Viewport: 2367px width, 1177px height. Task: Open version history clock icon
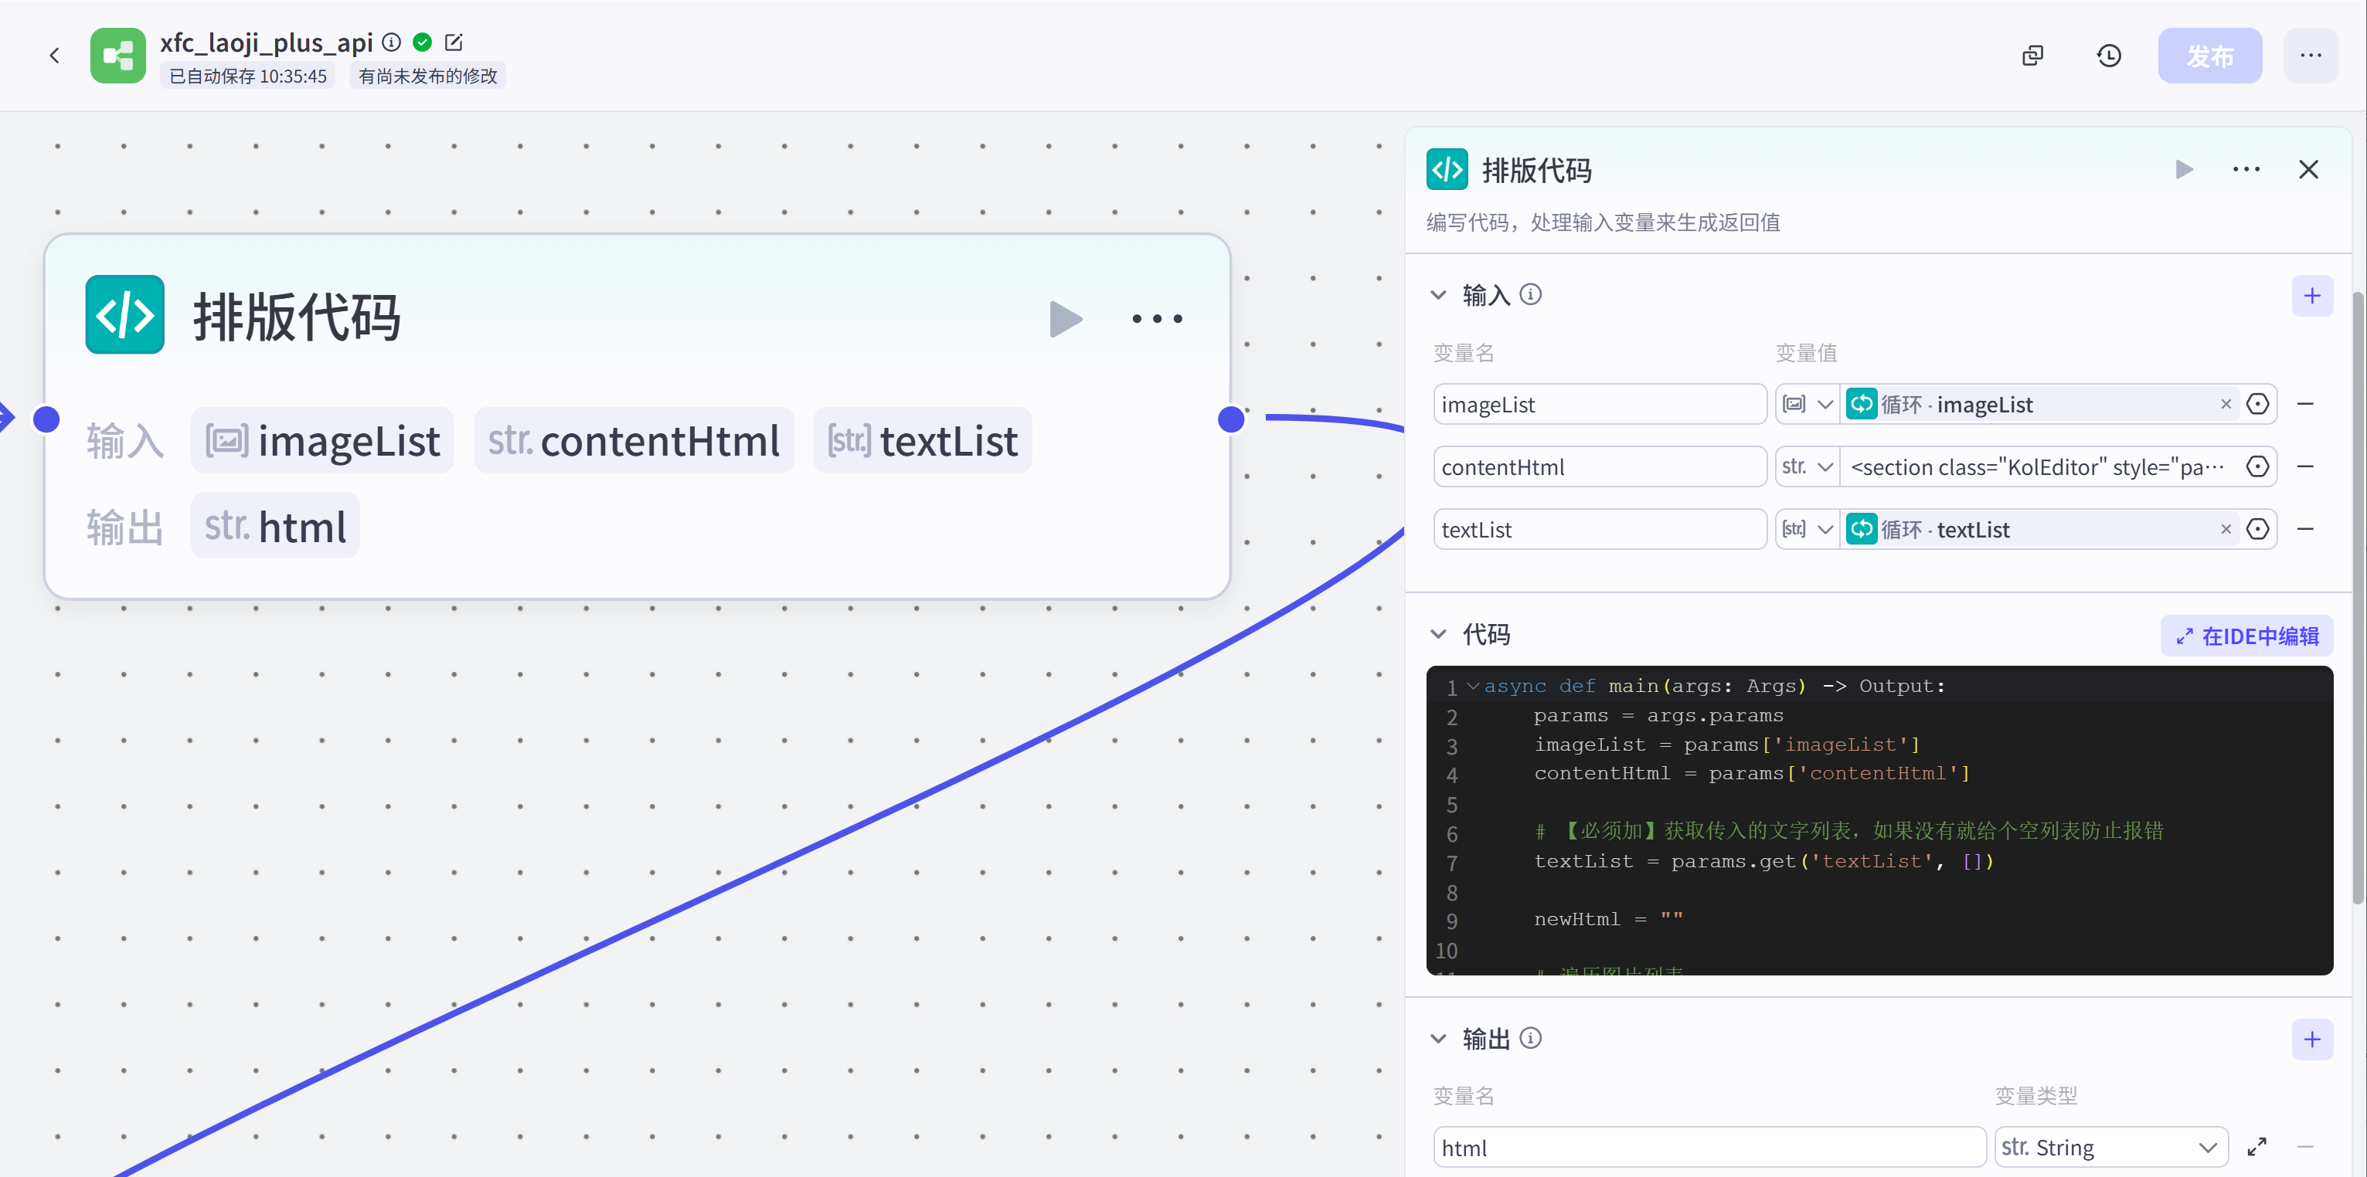pyautogui.click(x=2109, y=56)
